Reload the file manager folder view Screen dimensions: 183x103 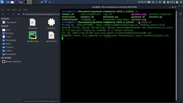coord(180,14)
